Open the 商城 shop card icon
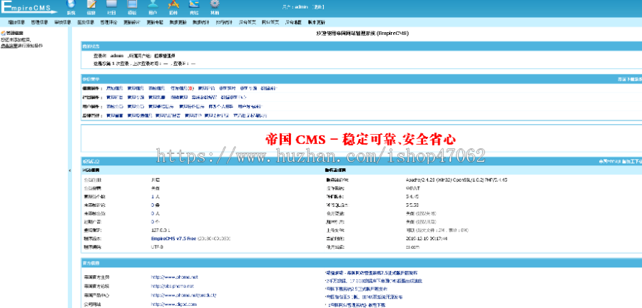This screenshot has width=642, height=308. point(193,4)
